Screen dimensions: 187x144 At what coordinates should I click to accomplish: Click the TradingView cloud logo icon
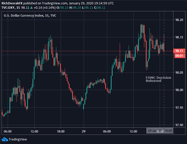tap(5, 139)
